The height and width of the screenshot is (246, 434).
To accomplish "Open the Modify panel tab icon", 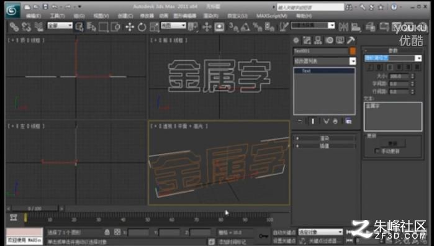I will click(x=307, y=40).
